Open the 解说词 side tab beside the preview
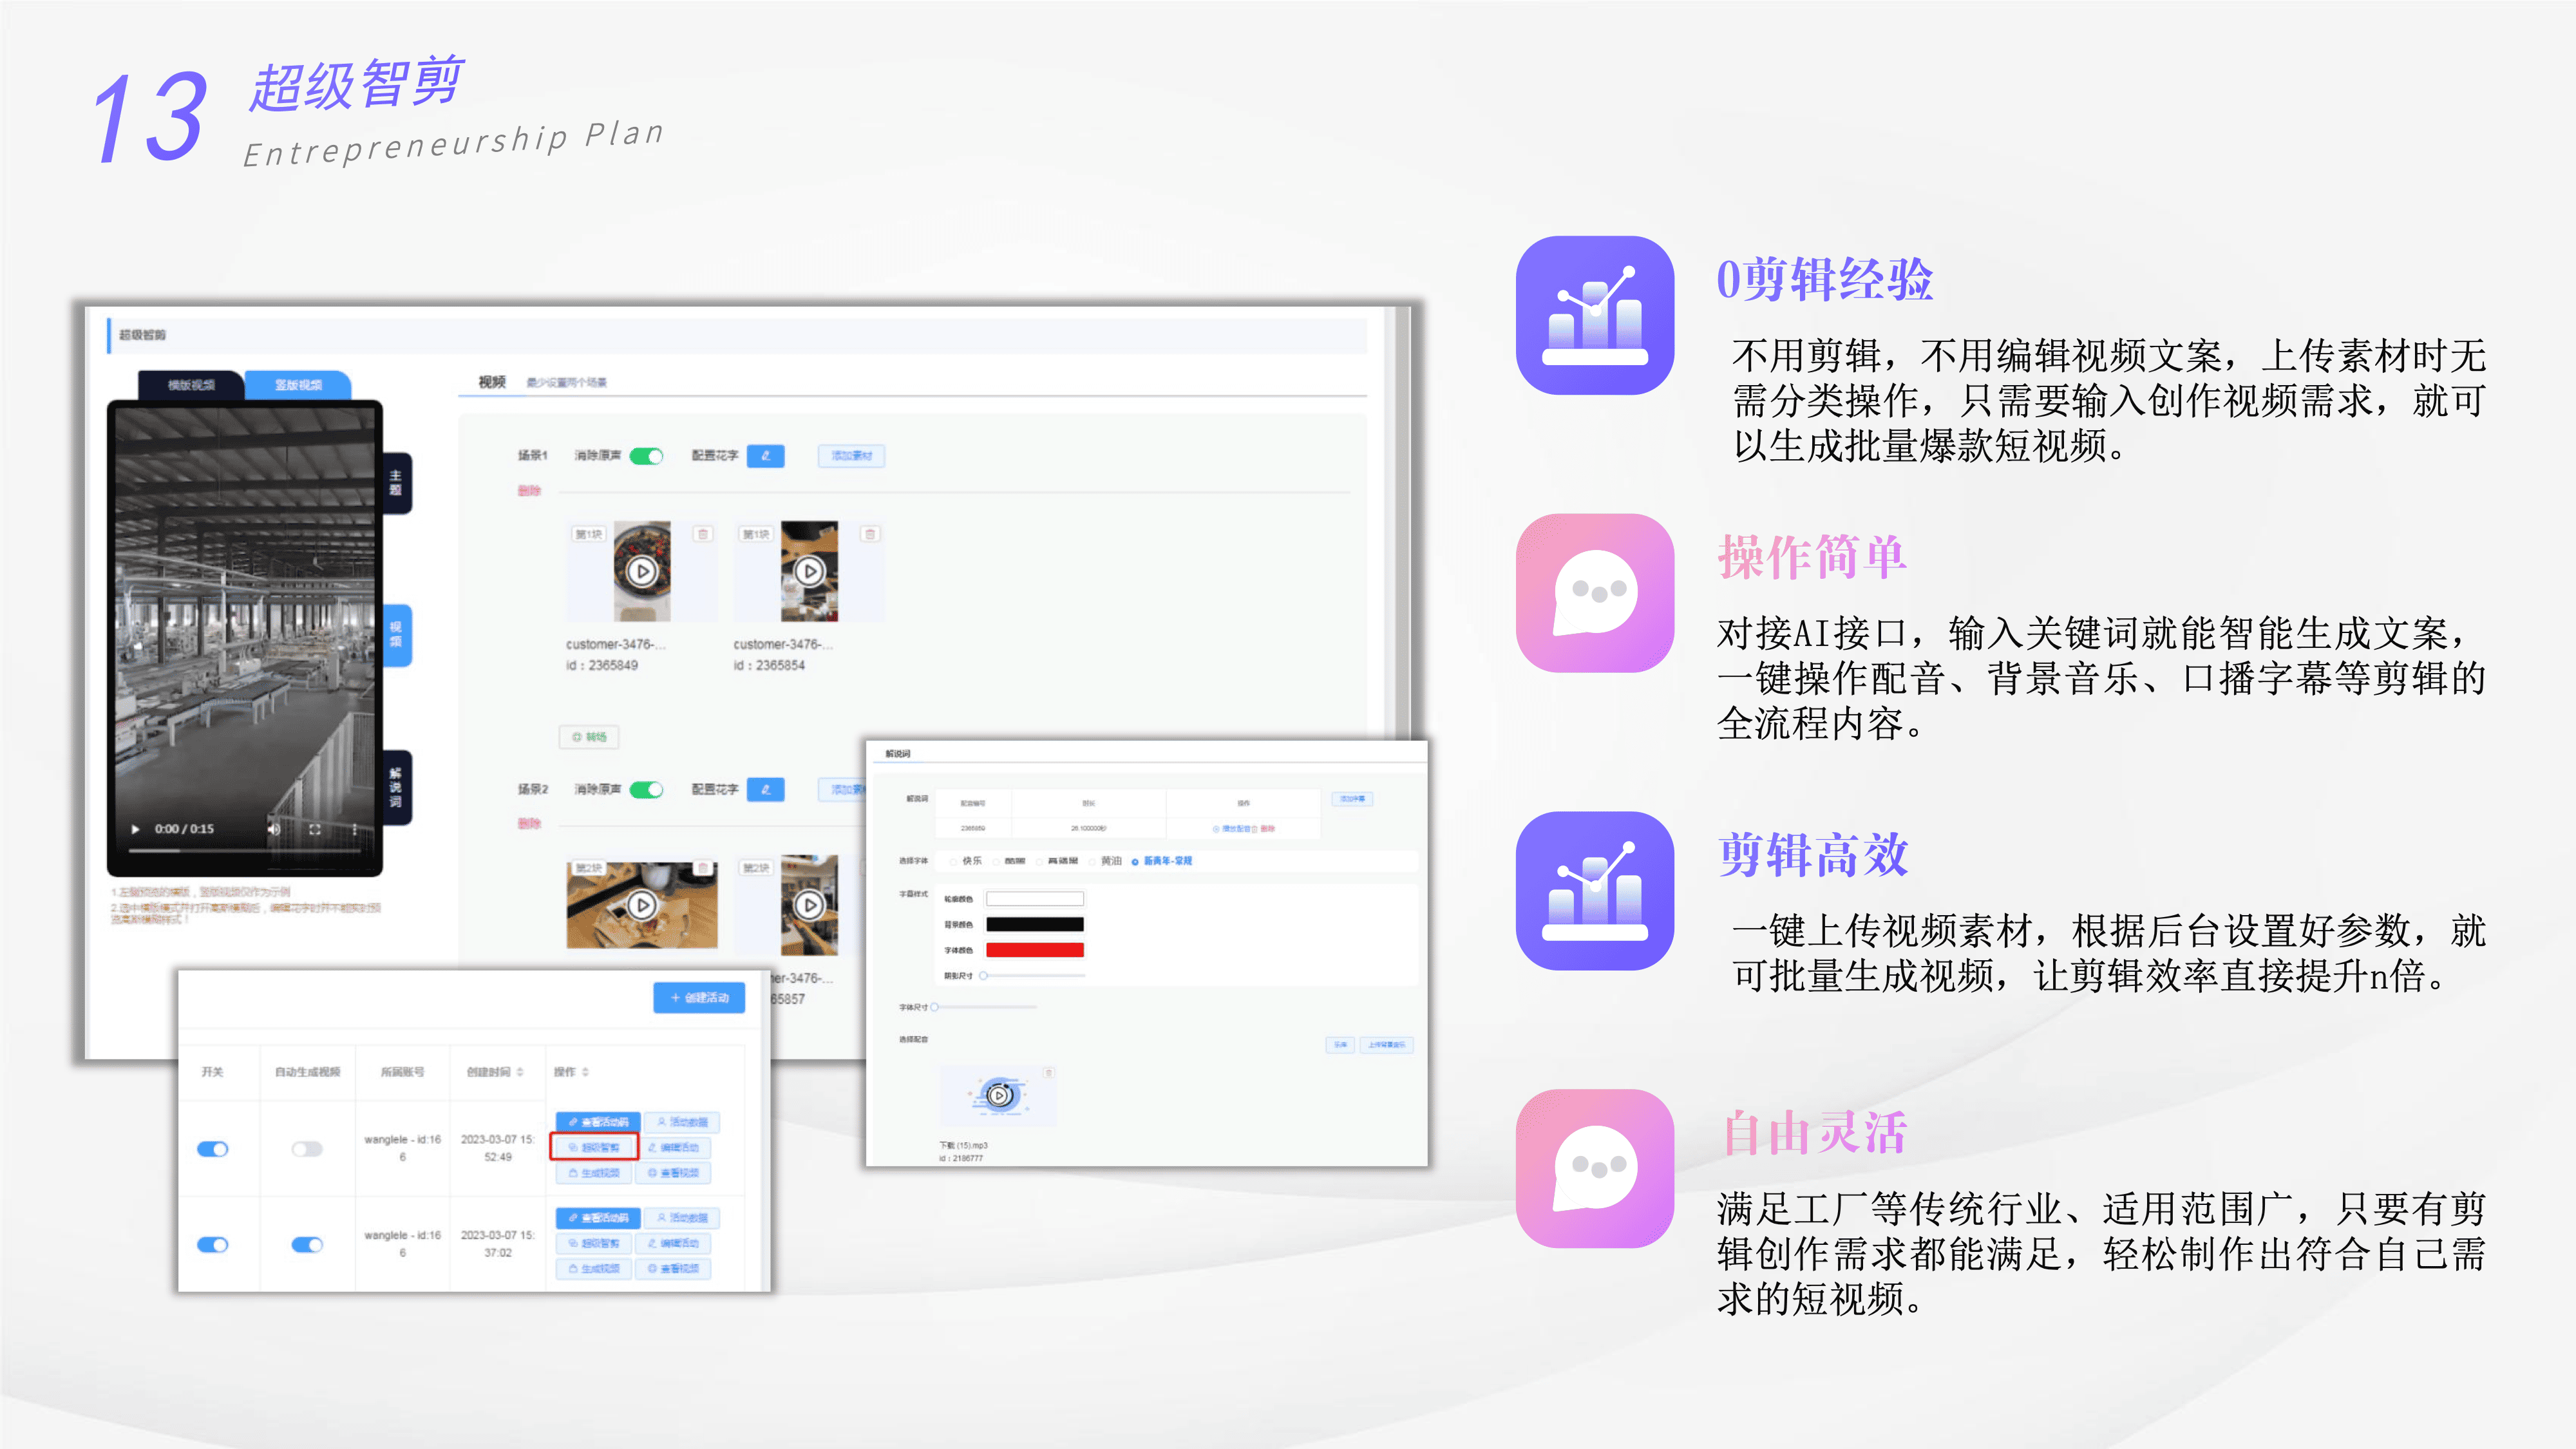The image size is (2576, 1449). 396,788
